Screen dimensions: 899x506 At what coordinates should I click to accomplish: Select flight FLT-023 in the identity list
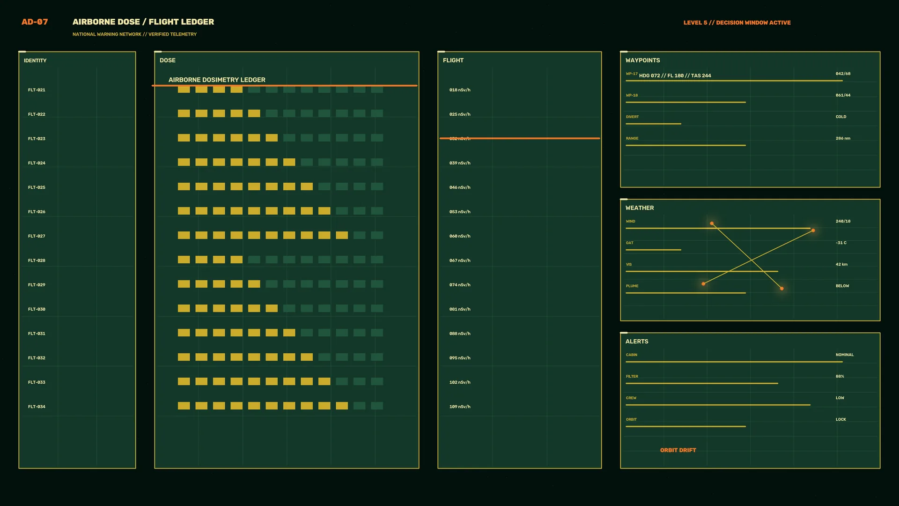pos(37,139)
